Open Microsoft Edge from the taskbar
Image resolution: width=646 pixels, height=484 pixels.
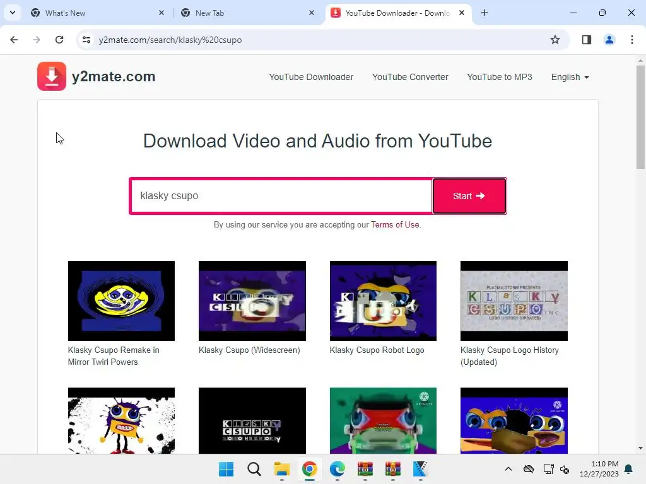click(338, 469)
